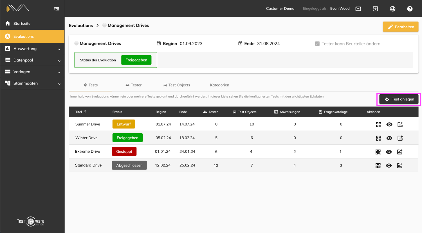Select Evaluations in the sidebar
This screenshot has width=422, height=233.
click(x=32, y=36)
